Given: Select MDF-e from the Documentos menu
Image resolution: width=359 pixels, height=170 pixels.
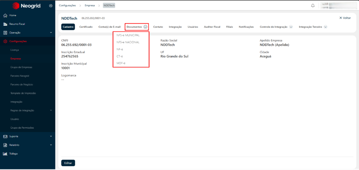Looking at the screenshot, I should pos(121,63).
